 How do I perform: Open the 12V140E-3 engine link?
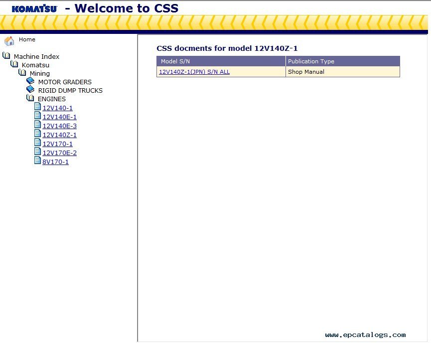[59, 126]
